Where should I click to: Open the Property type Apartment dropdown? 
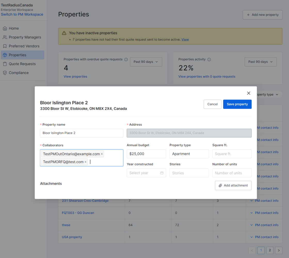pyautogui.click(x=189, y=154)
